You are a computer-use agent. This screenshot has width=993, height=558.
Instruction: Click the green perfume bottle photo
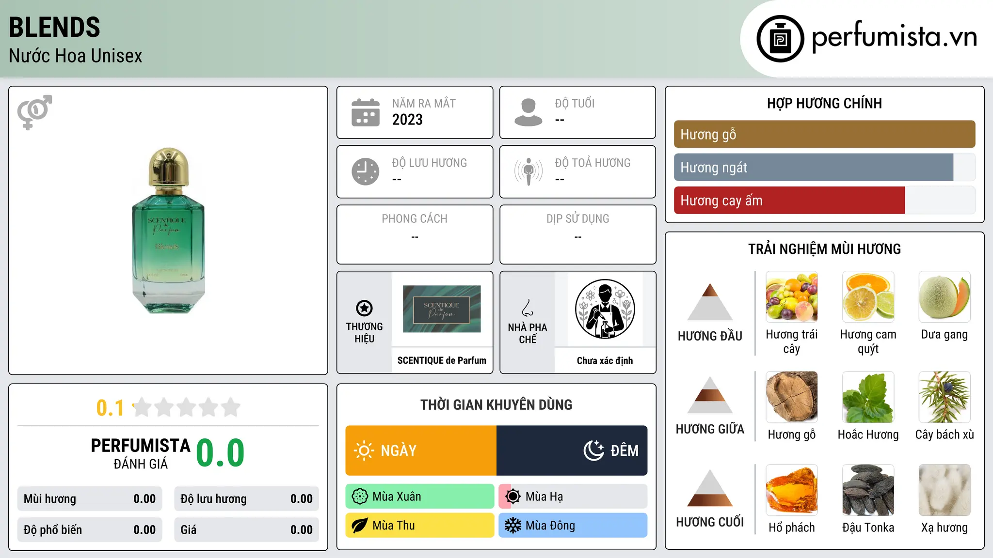168,231
